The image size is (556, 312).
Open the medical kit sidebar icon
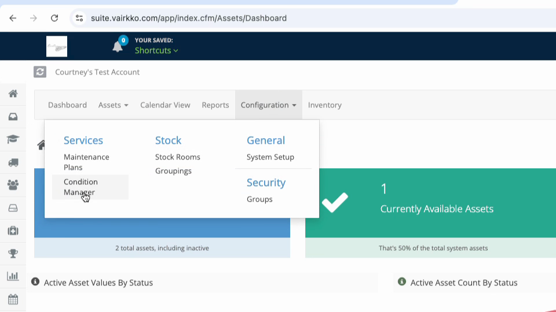point(13,231)
